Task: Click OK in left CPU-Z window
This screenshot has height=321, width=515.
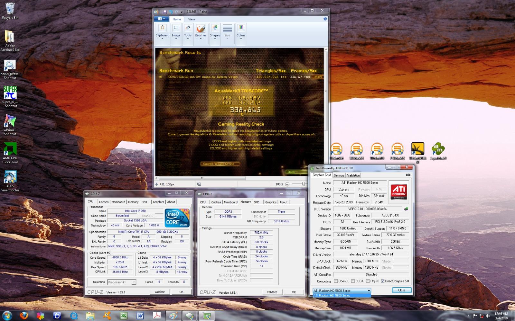Action: coord(181,292)
